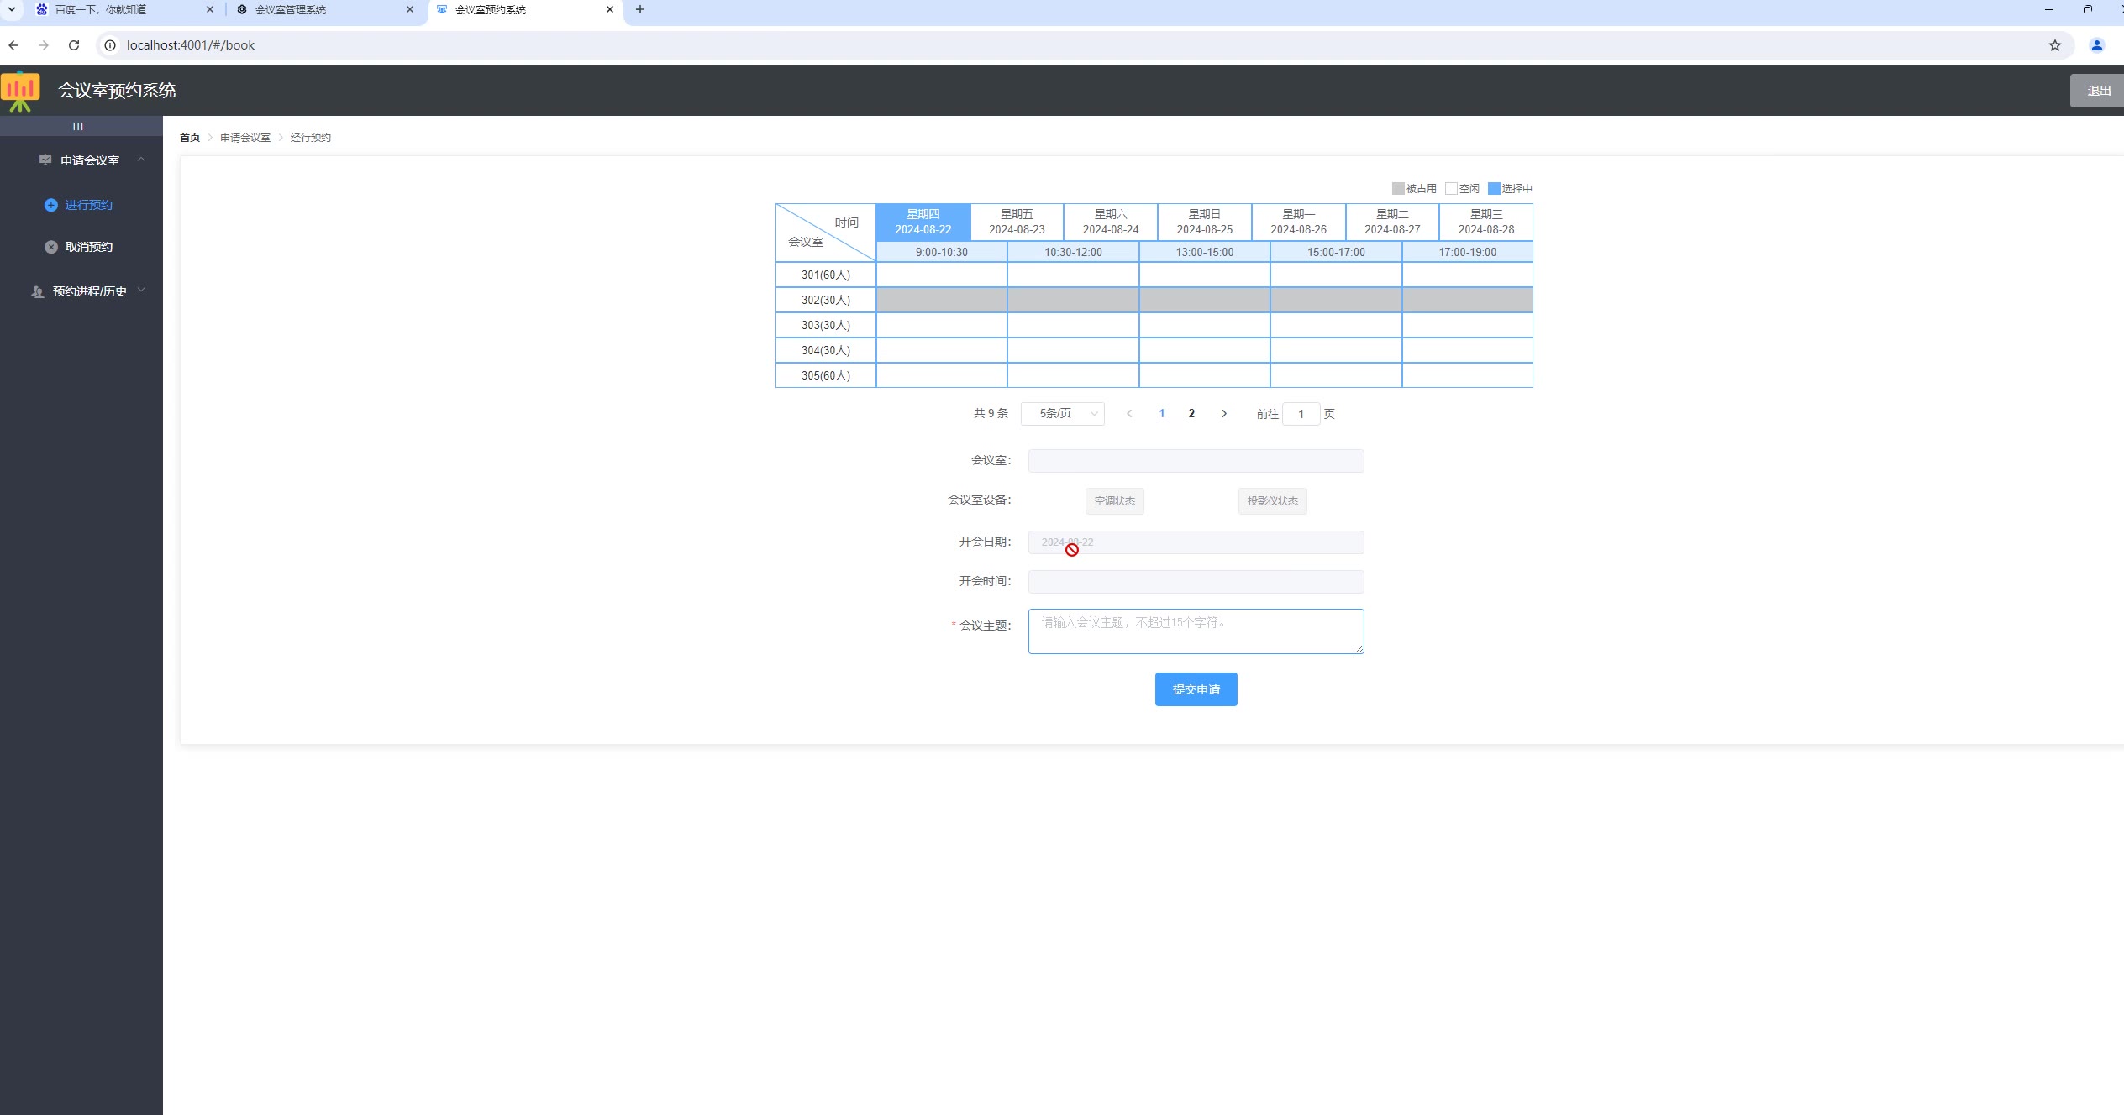Click the 进行预约 plus icon

51,205
